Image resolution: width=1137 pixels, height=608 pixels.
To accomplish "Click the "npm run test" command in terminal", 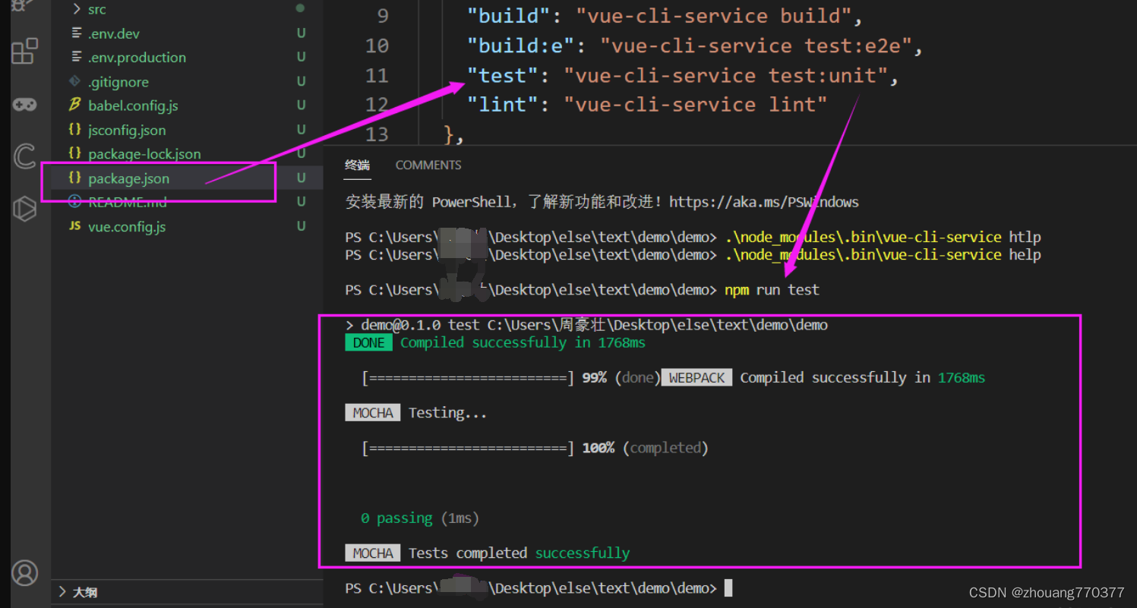I will [x=772, y=290].
